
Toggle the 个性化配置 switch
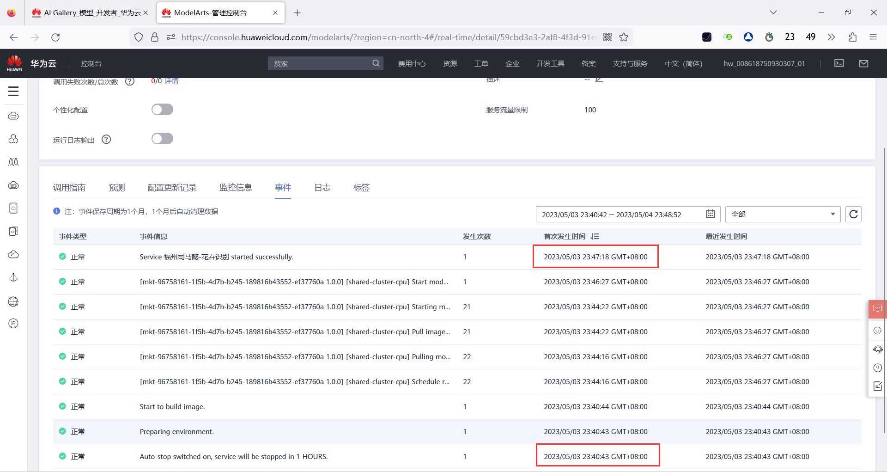pos(162,110)
